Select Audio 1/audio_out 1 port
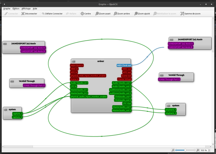The image size is (216, 154). click(x=122, y=83)
